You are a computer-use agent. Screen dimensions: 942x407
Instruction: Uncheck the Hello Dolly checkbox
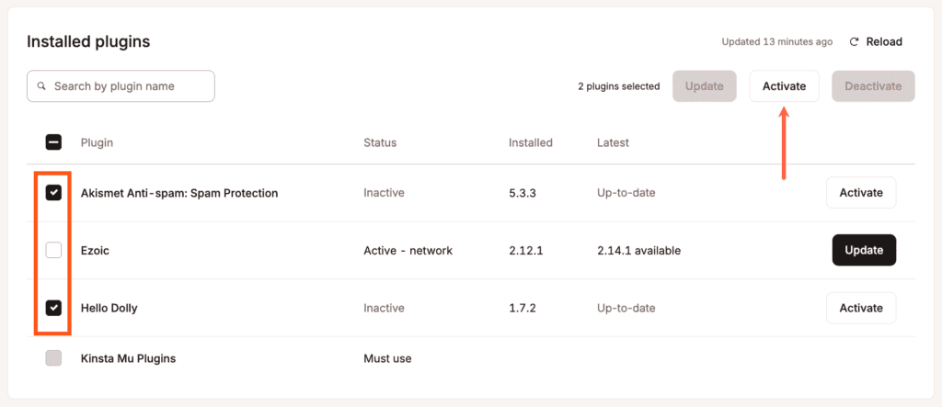click(53, 308)
